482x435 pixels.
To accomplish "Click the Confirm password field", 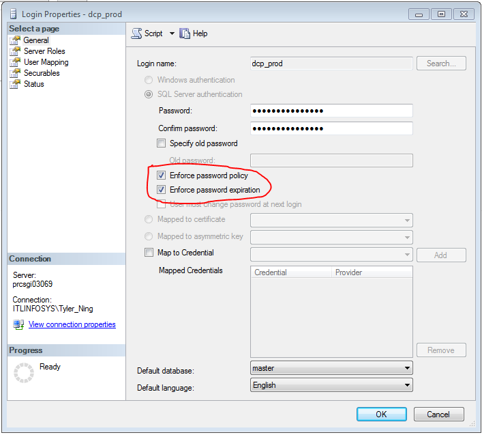I will (331, 128).
